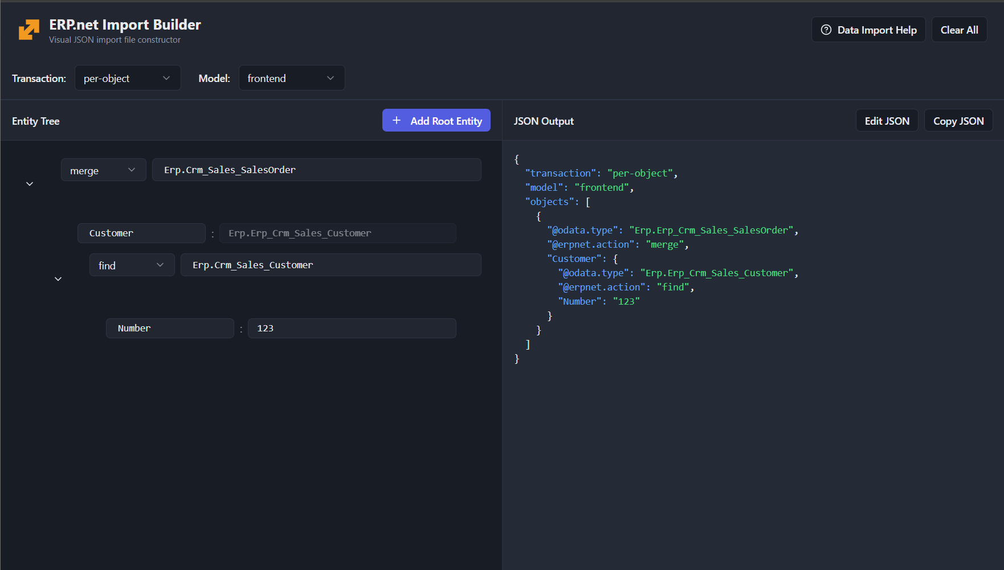1004x570 pixels.
Task: Click the Visual JSON import file constructor subtitle
Action: 115,40
